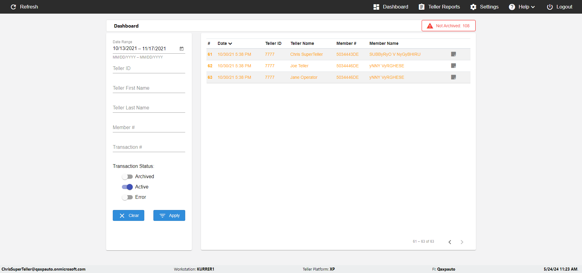Open note icon for Joe Teller row

pos(453,66)
